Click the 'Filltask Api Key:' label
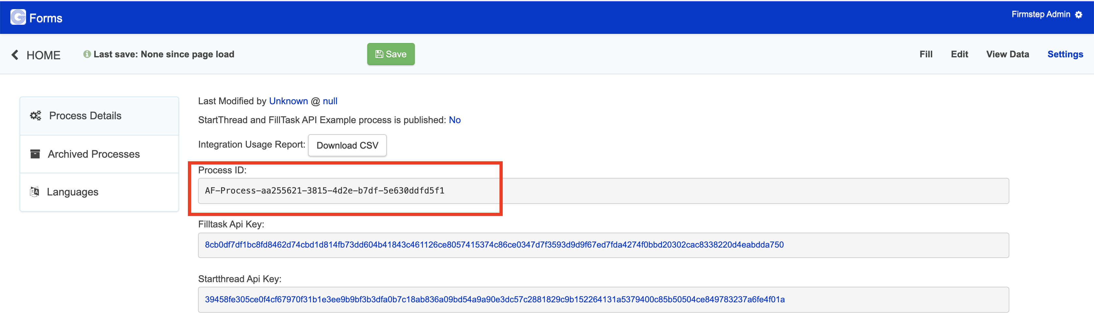Screen dimensions: 1094x331 (231, 224)
